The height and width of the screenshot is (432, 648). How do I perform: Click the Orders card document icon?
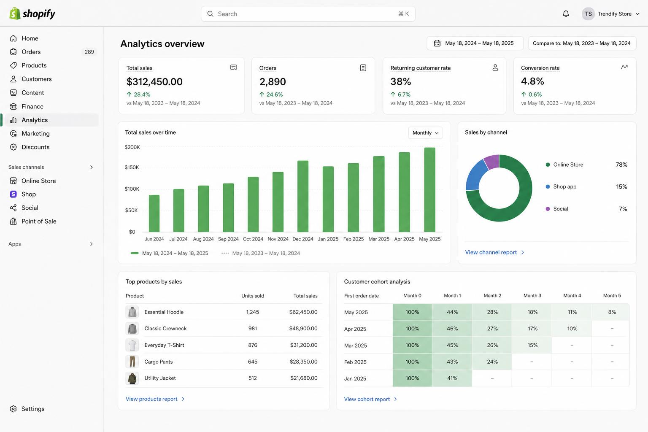(x=363, y=68)
